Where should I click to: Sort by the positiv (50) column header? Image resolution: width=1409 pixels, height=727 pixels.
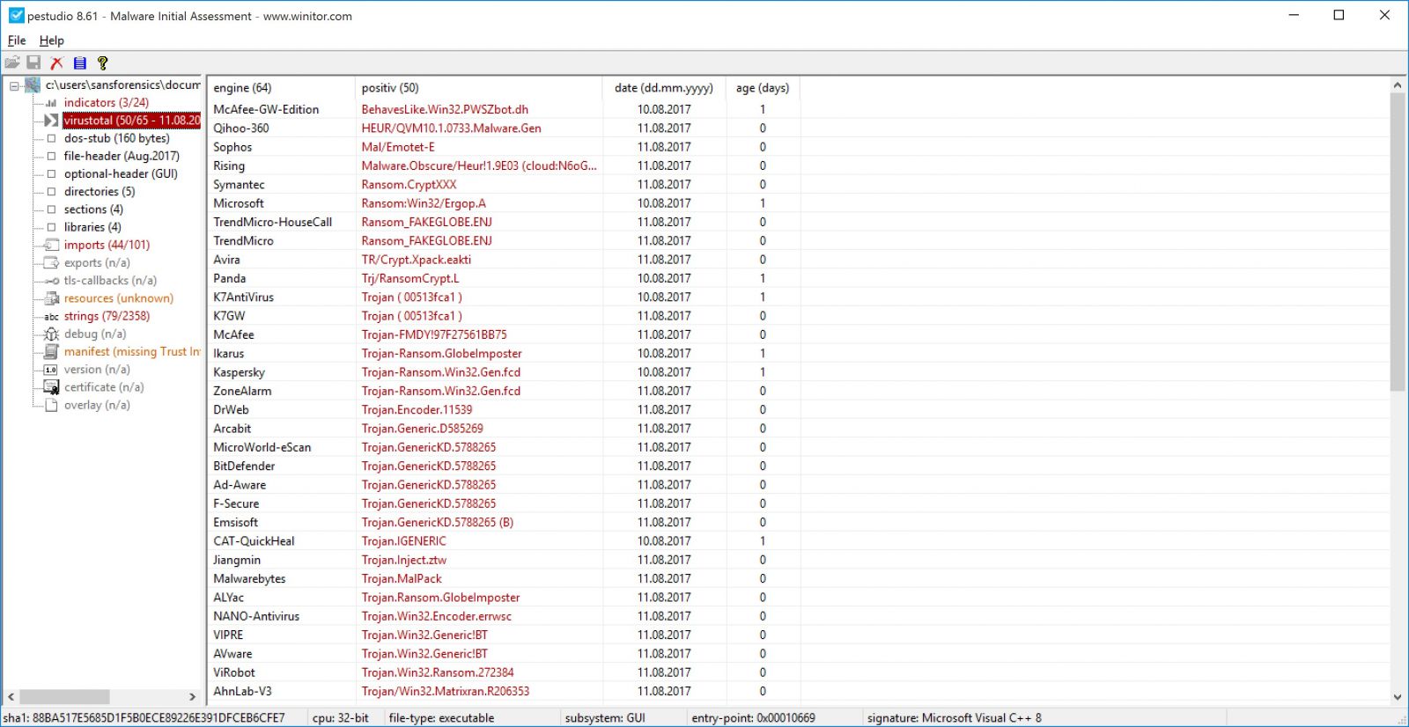pos(479,88)
